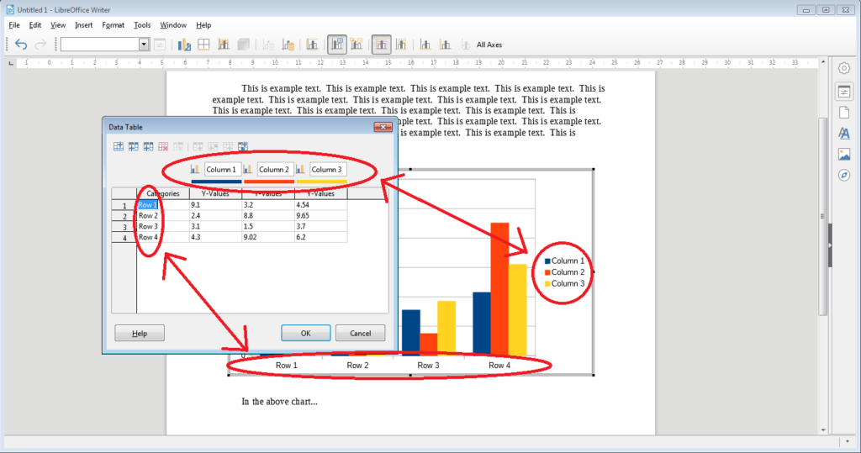Click Insert Series icon in Data Table

coord(134,146)
